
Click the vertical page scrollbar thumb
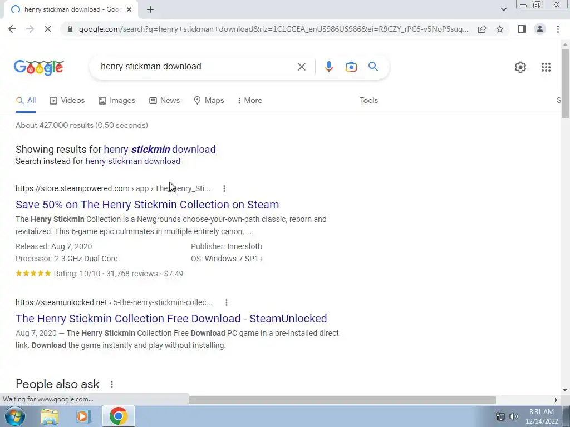[565, 83]
